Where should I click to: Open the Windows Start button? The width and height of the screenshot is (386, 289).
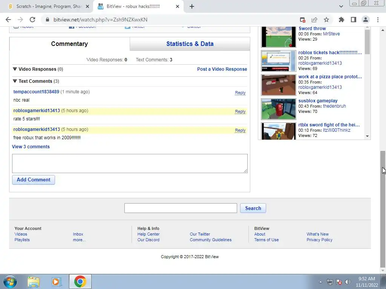click(x=10, y=281)
